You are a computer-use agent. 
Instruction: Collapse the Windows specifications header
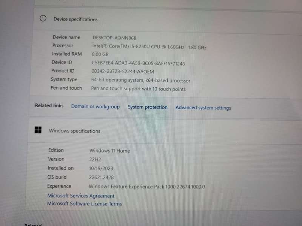(x=166, y=131)
